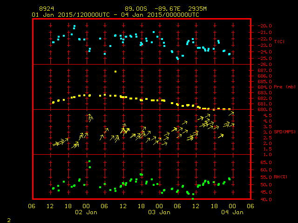Screen dimensions: 298x223
Task: Click the 04 Jan date label
Action: pyautogui.click(x=232, y=212)
